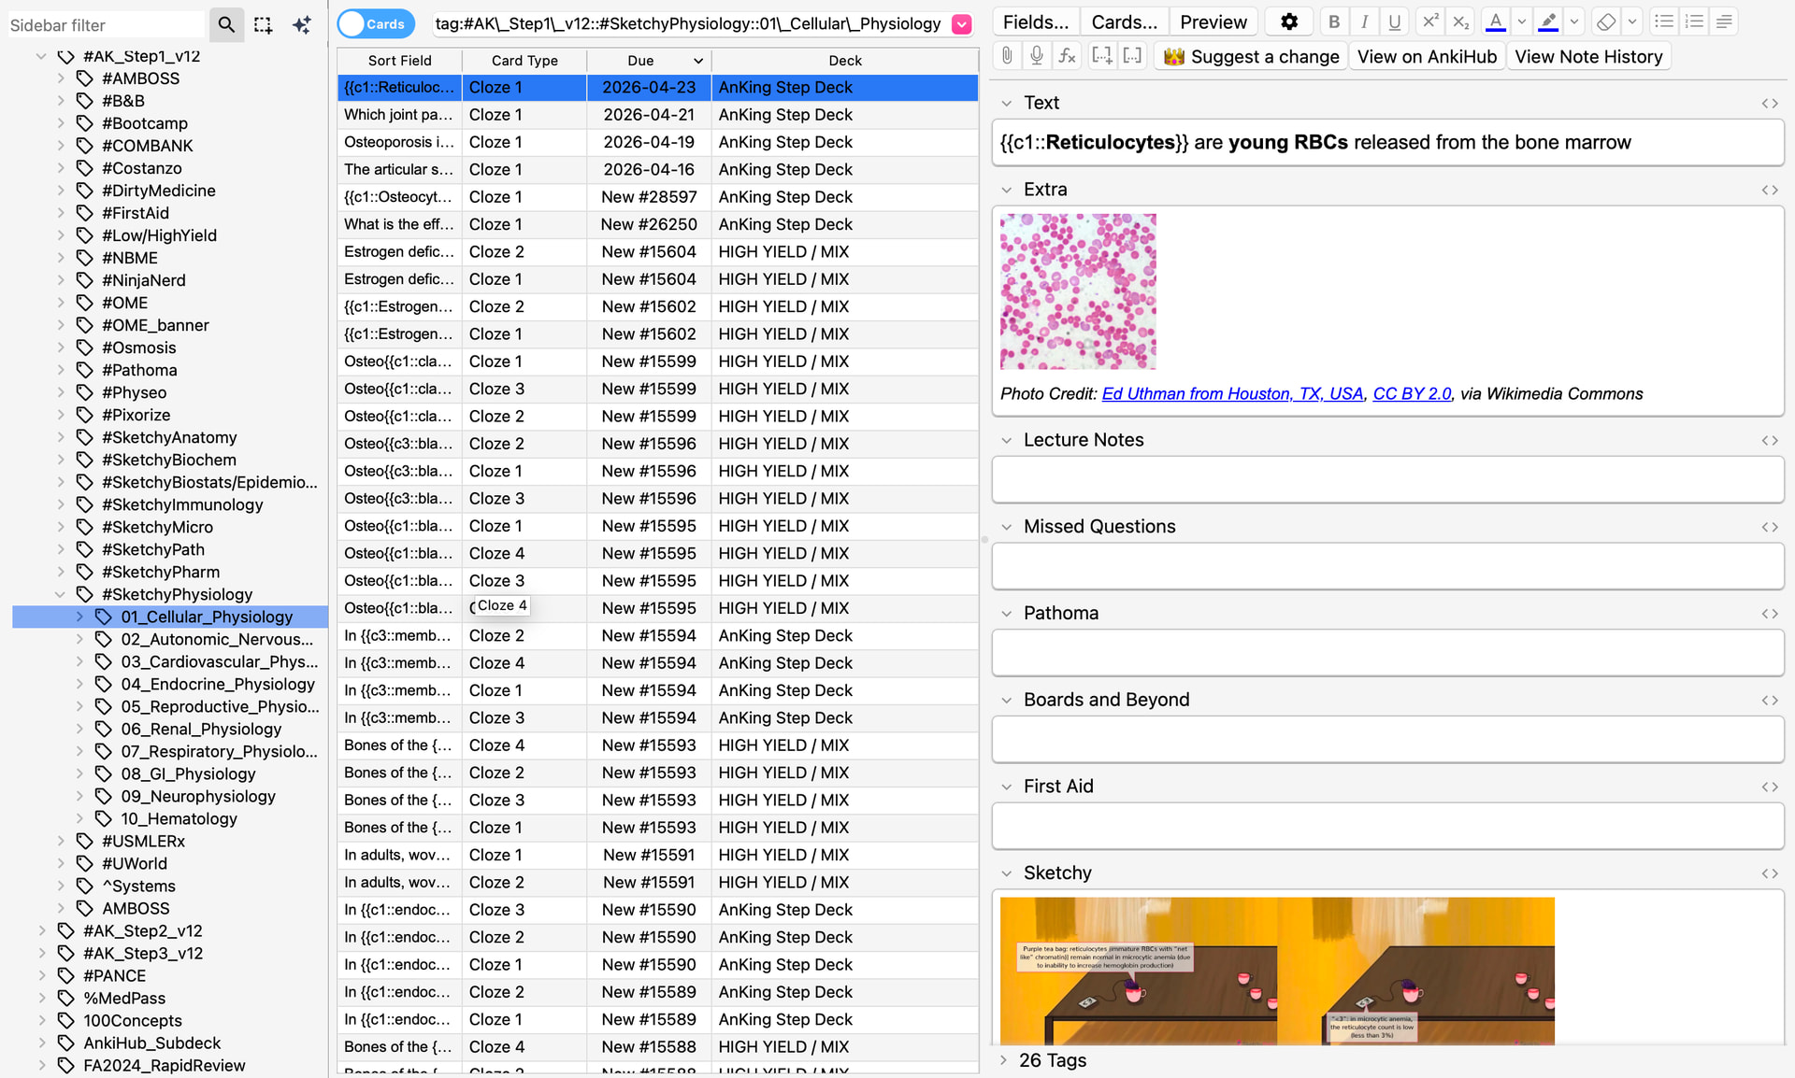1795x1078 pixels.
Task: Click the record audio microphone icon
Action: coord(1037,56)
